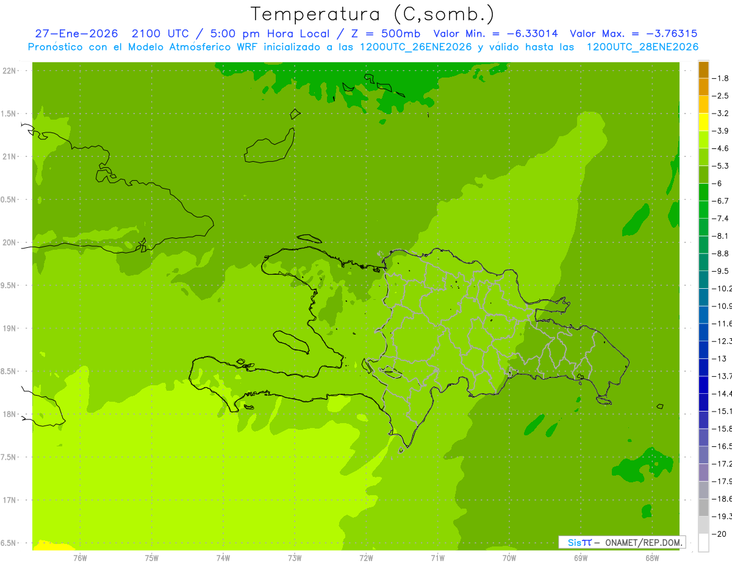Select initialization time "1200UTC_26ENE2026"
This screenshot has height=566, width=732.
coord(416,47)
